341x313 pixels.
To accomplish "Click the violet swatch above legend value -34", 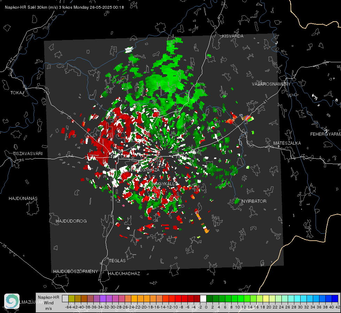I will coord(103,298).
